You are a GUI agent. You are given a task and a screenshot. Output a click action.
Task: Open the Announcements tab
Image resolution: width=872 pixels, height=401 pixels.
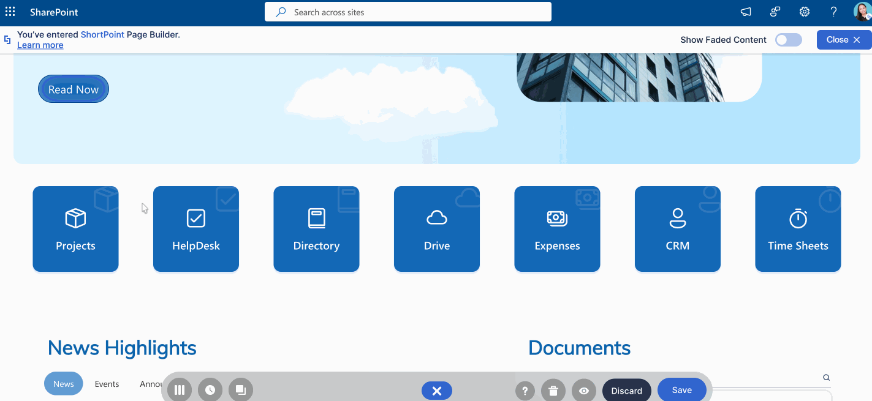pos(151,384)
